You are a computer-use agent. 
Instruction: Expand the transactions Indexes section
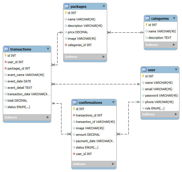pyautogui.click(x=48, y=117)
